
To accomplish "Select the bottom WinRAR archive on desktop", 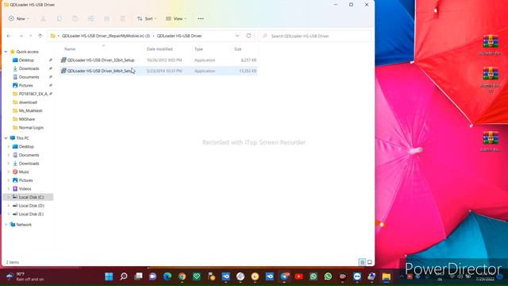I will coord(491,141).
